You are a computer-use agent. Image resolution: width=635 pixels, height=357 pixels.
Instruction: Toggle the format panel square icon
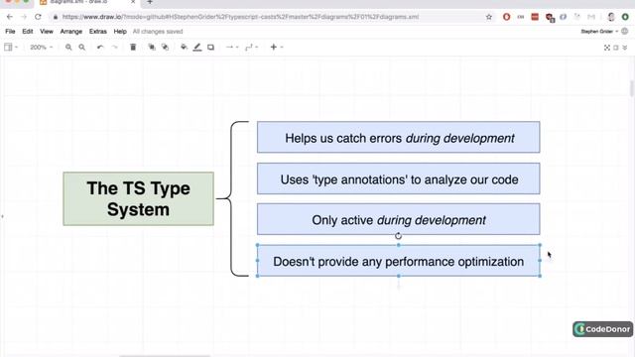pos(615,48)
